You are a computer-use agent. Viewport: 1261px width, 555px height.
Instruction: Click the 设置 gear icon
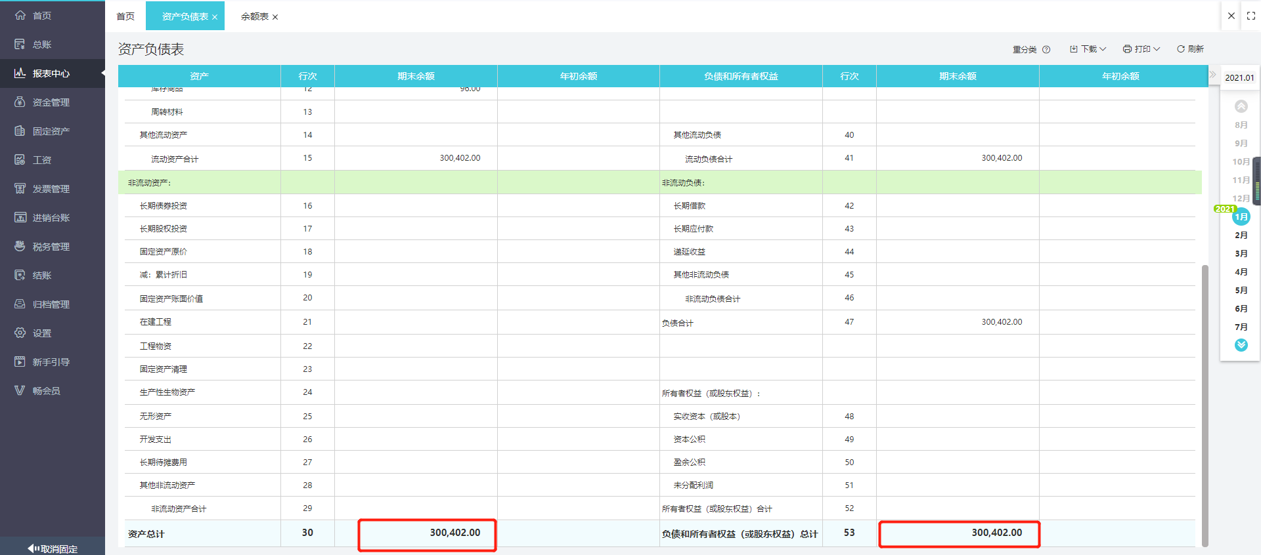tap(20, 333)
